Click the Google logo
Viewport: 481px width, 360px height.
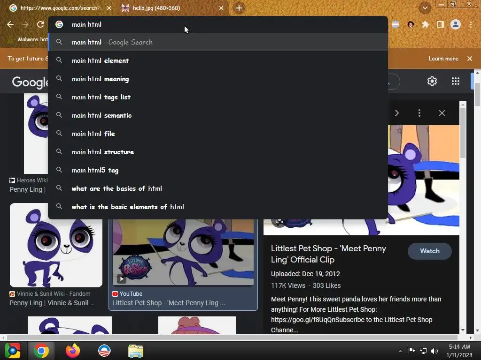pos(30,82)
